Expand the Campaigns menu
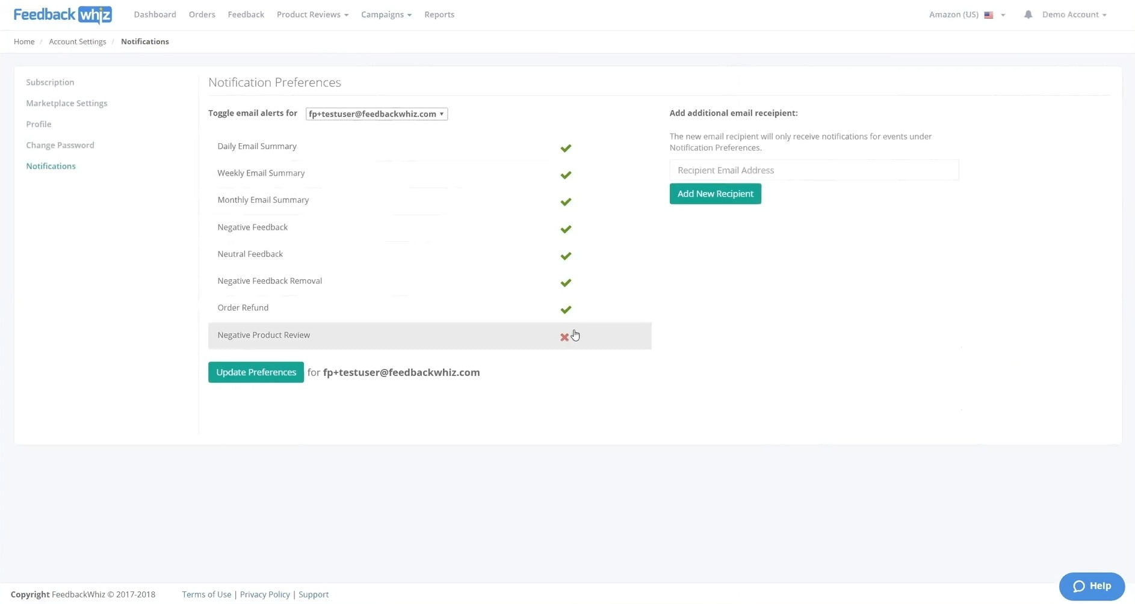 coord(386,14)
